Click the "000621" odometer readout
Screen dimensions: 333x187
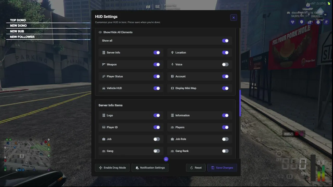[289, 134]
